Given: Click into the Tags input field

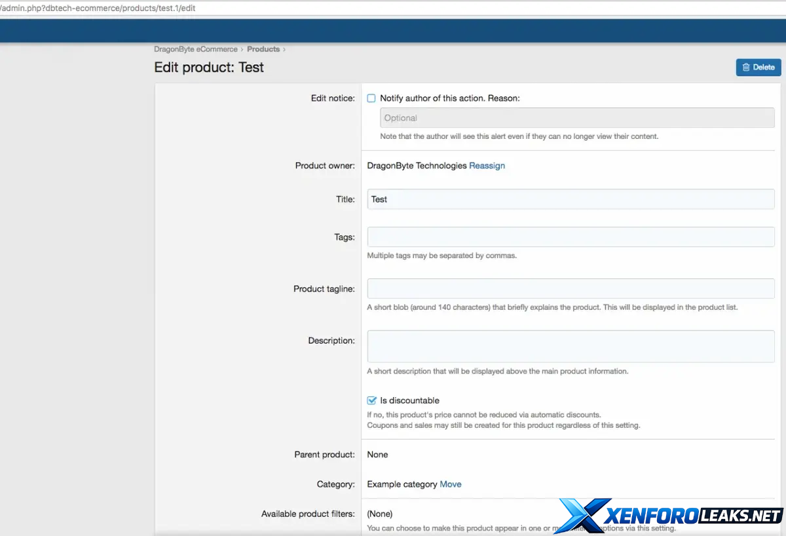Looking at the screenshot, I should point(570,237).
